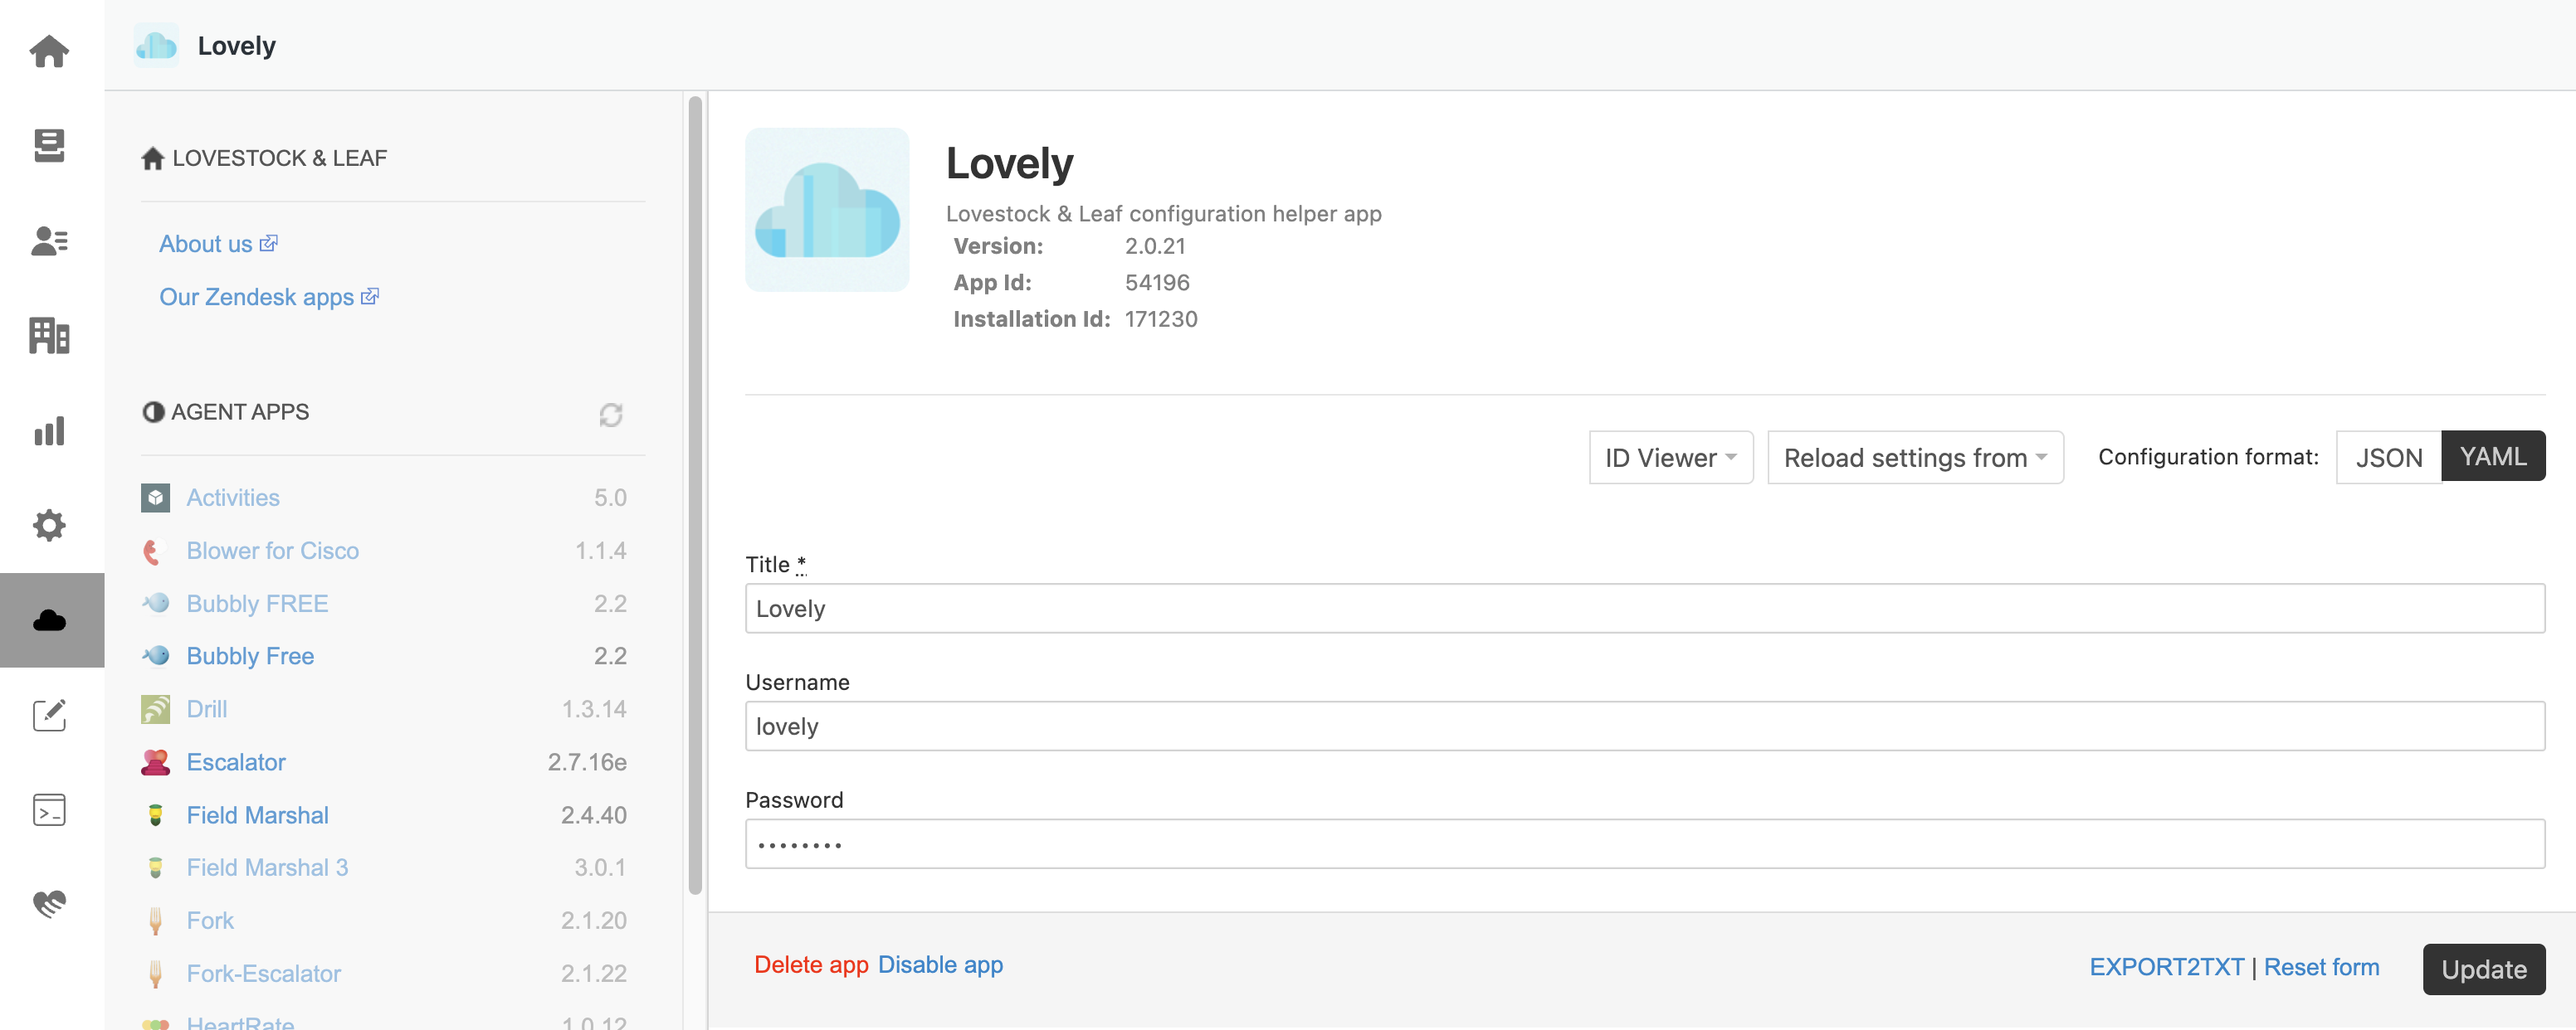2576x1030 pixels.
Task: Click the Lovely cloud logo in header
Action: point(156,46)
